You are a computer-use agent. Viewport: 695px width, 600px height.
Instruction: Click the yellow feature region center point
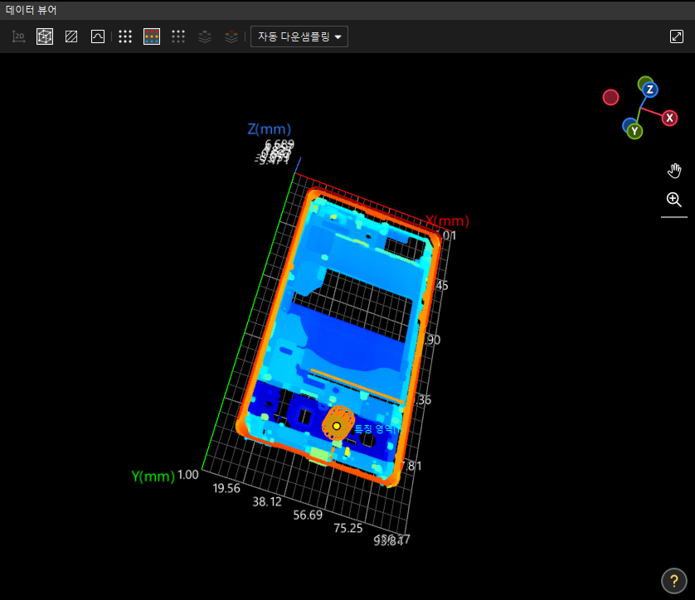pyautogui.click(x=337, y=426)
